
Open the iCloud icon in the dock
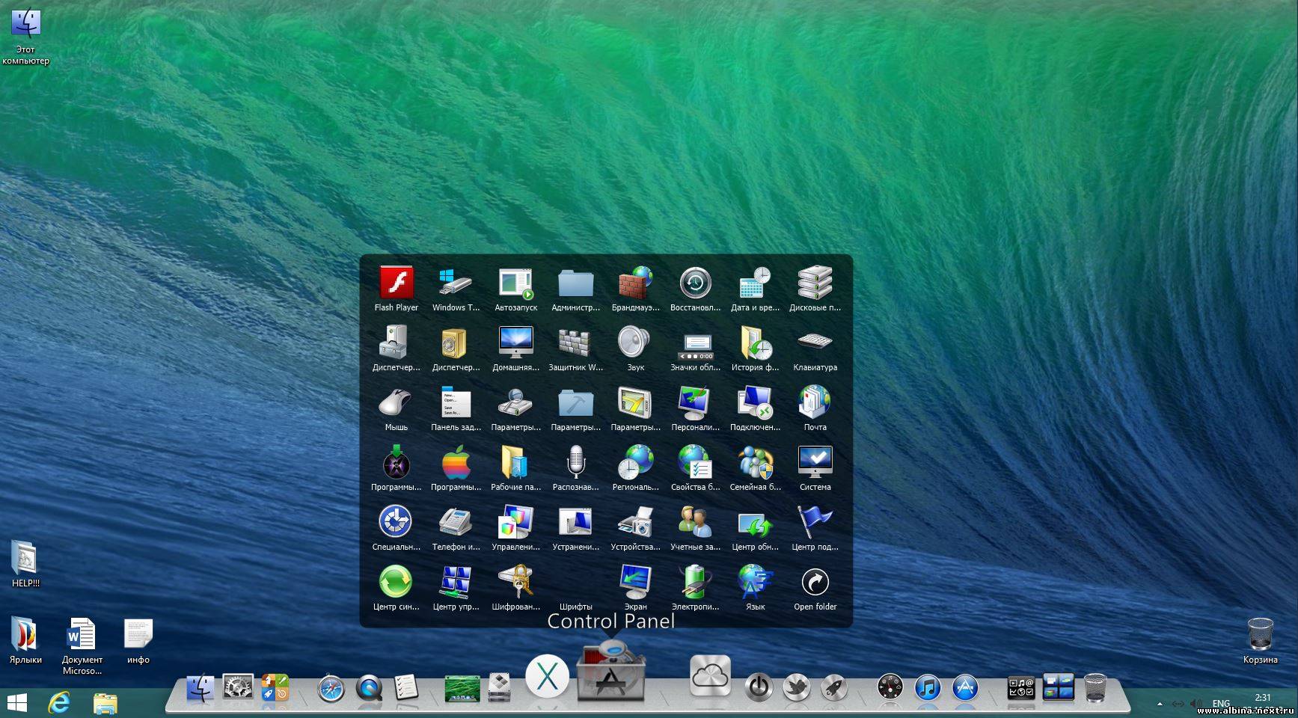pos(710,676)
